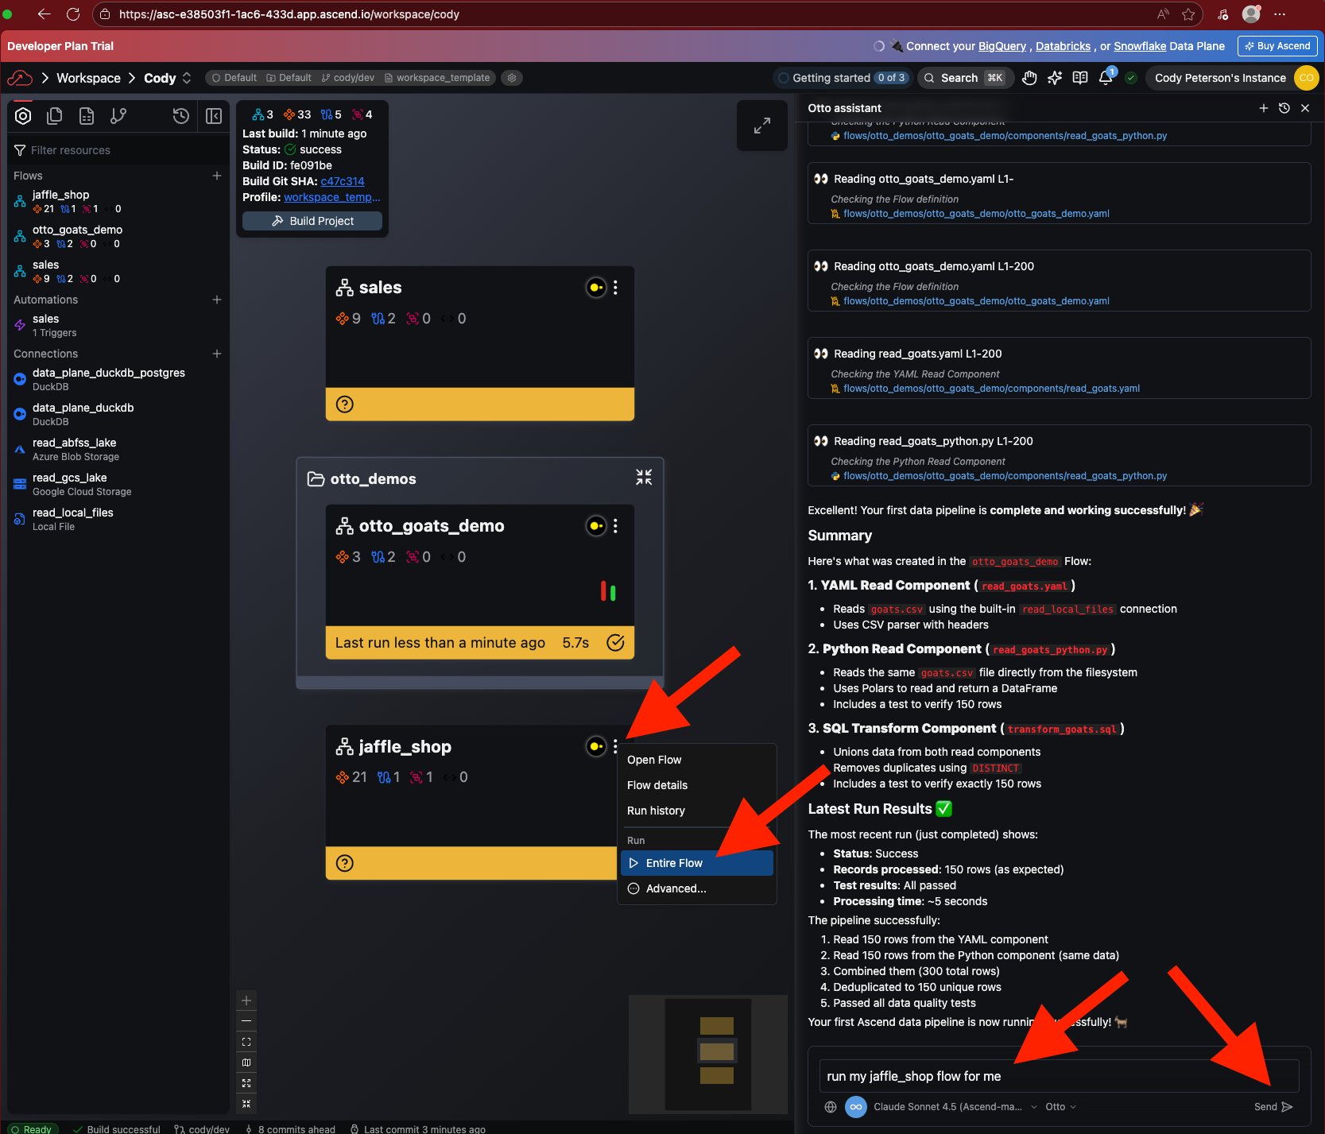
Task: Select Run history from context menu
Action: click(x=656, y=811)
